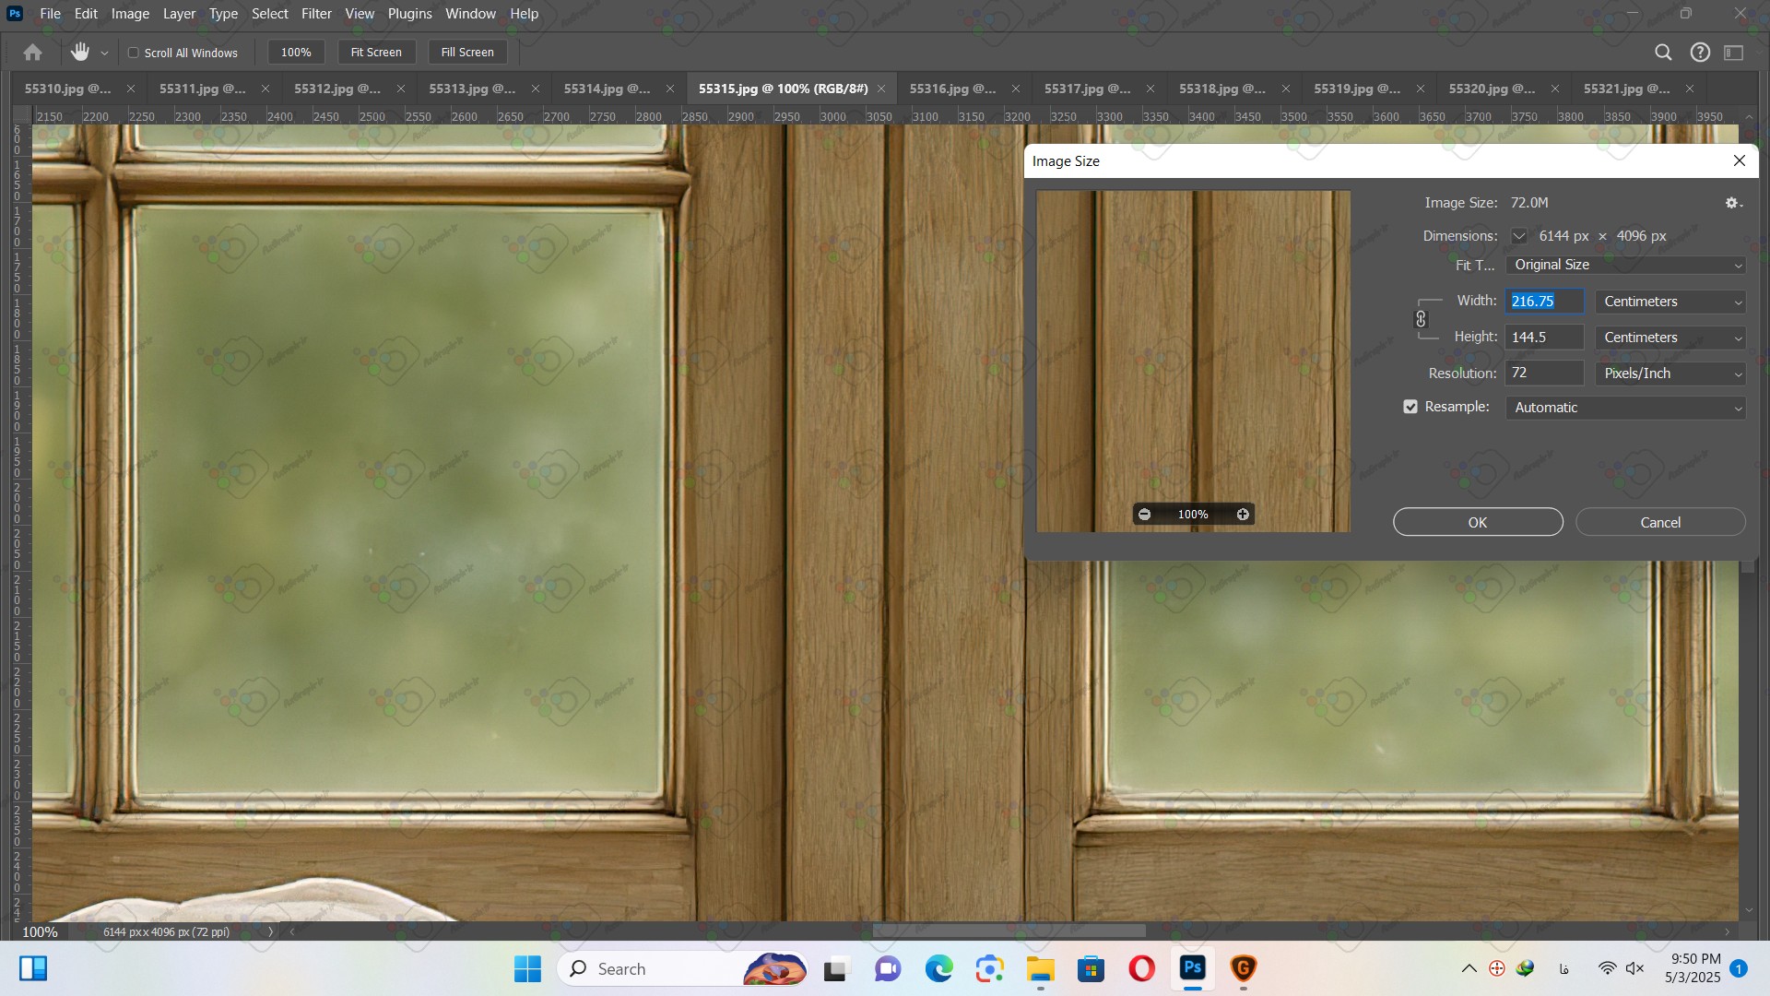Close the 55315.jpg document tab

(x=881, y=89)
